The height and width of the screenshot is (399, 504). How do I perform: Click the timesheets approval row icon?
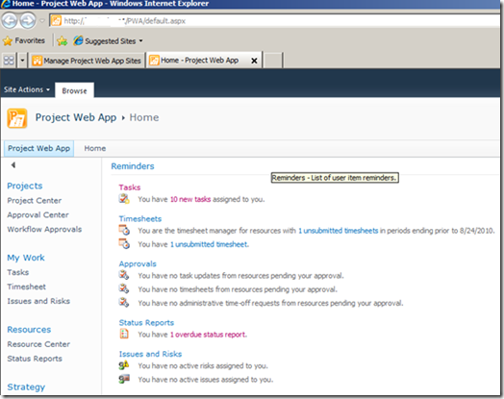point(124,288)
